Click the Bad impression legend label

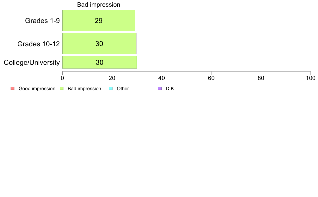[x=84, y=89]
